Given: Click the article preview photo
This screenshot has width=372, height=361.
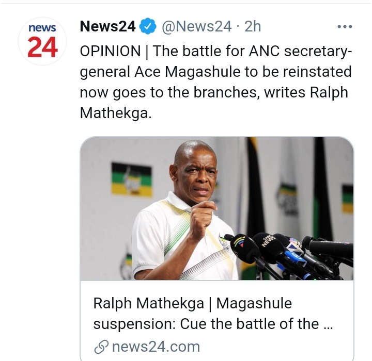Looking at the screenshot, I should [x=217, y=209].
